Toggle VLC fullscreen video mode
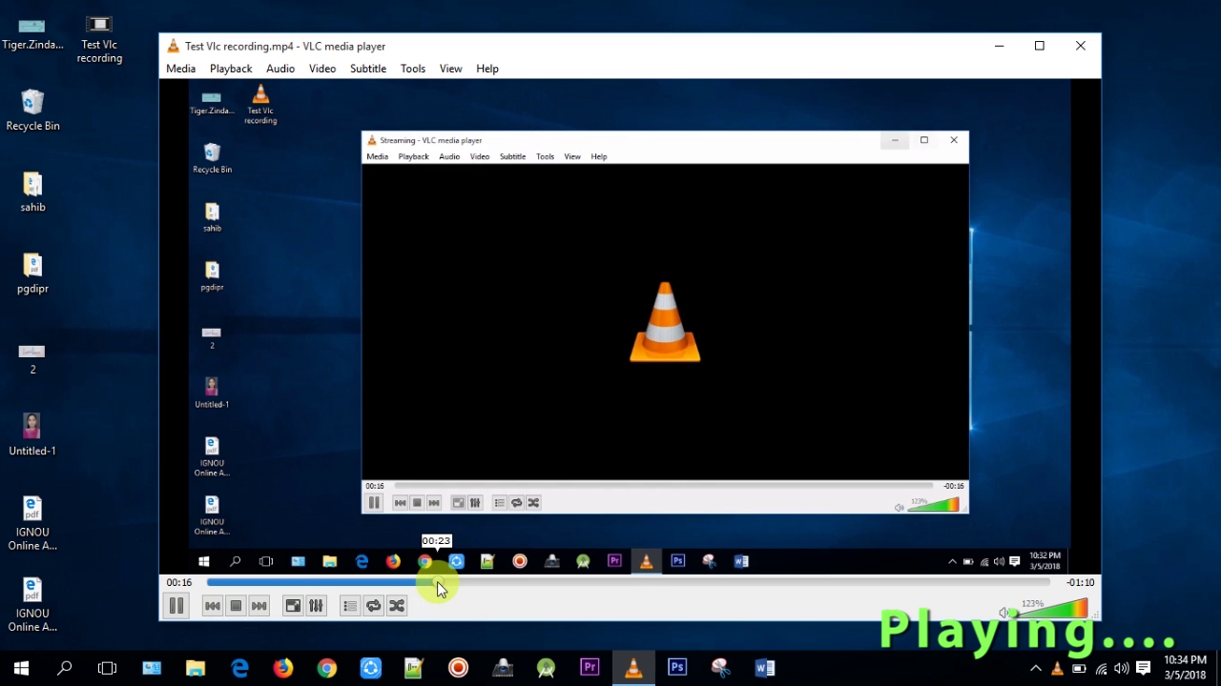Viewport: 1221px width, 686px height. [293, 606]
